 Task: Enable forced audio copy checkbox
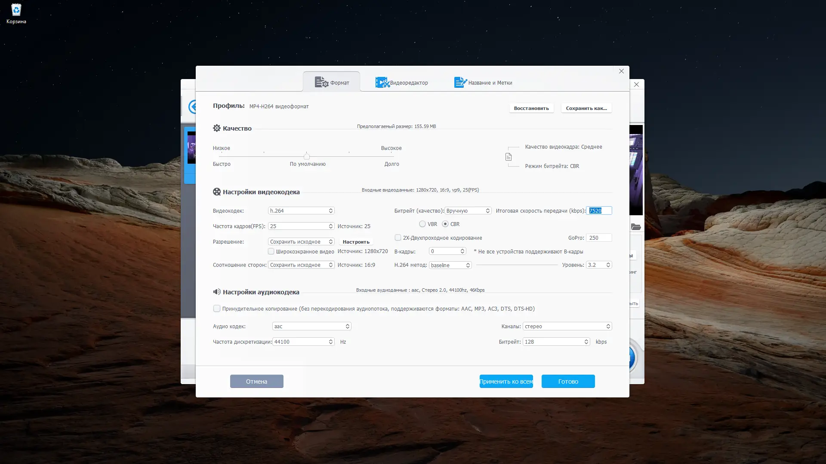coord(217,308)
